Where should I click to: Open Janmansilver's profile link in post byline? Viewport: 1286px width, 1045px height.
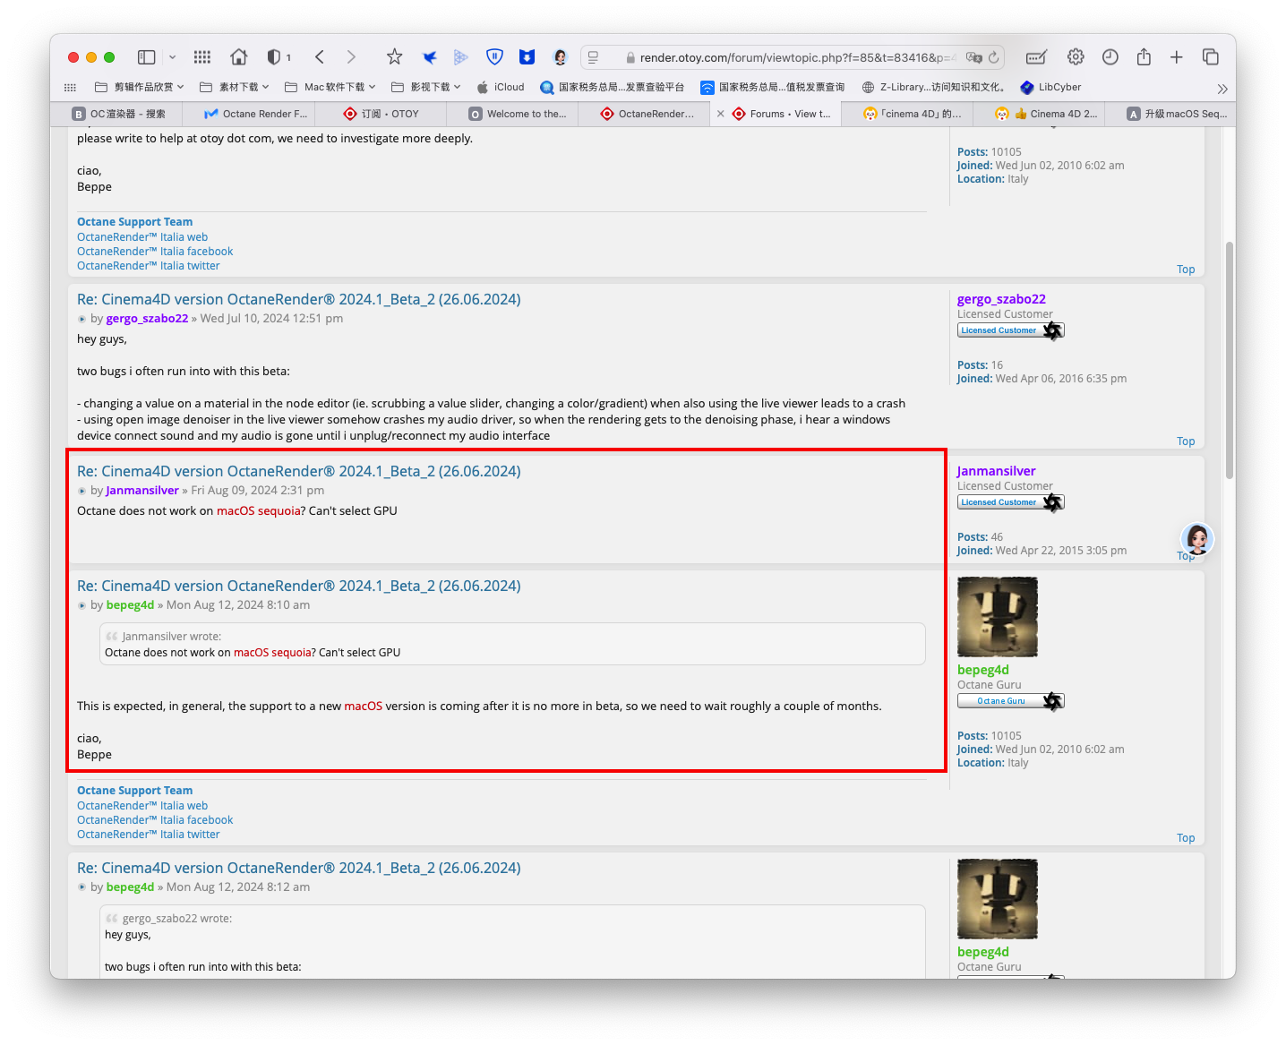(x=142, y=490)
